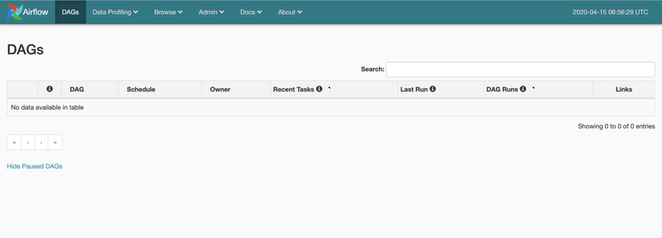Click the info icon beside DAG Runs

pyautogui.click(x=523, y=89)
